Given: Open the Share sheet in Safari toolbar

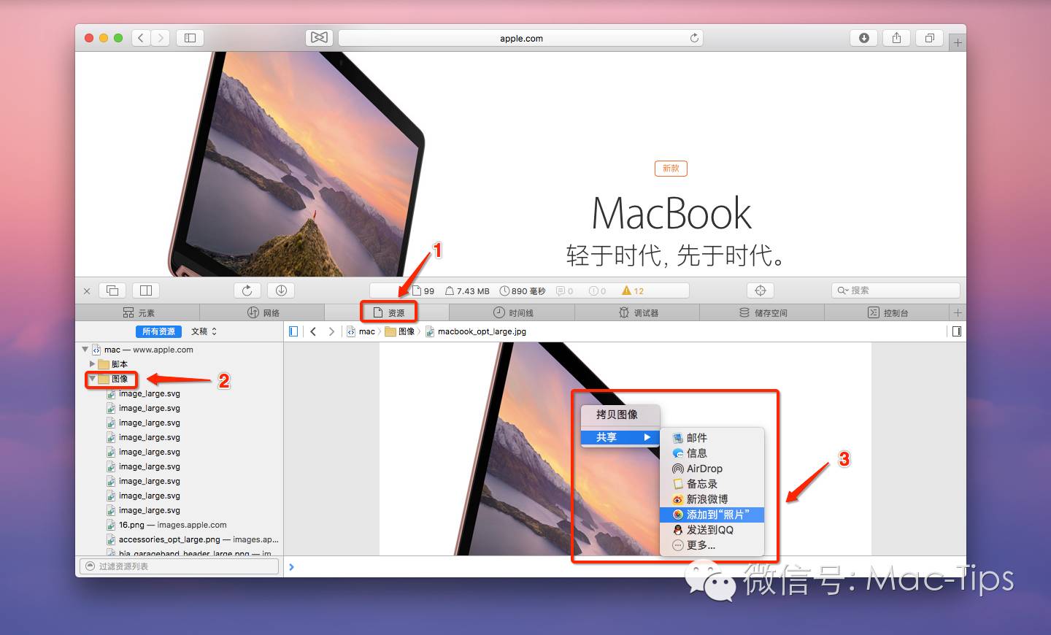Looking at the screenshot, I should pyautogui.click(x=896, y=38).
